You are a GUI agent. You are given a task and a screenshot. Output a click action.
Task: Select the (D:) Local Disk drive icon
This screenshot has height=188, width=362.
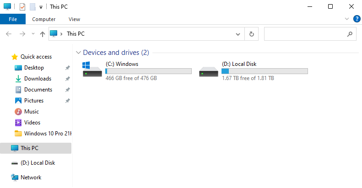209,72
